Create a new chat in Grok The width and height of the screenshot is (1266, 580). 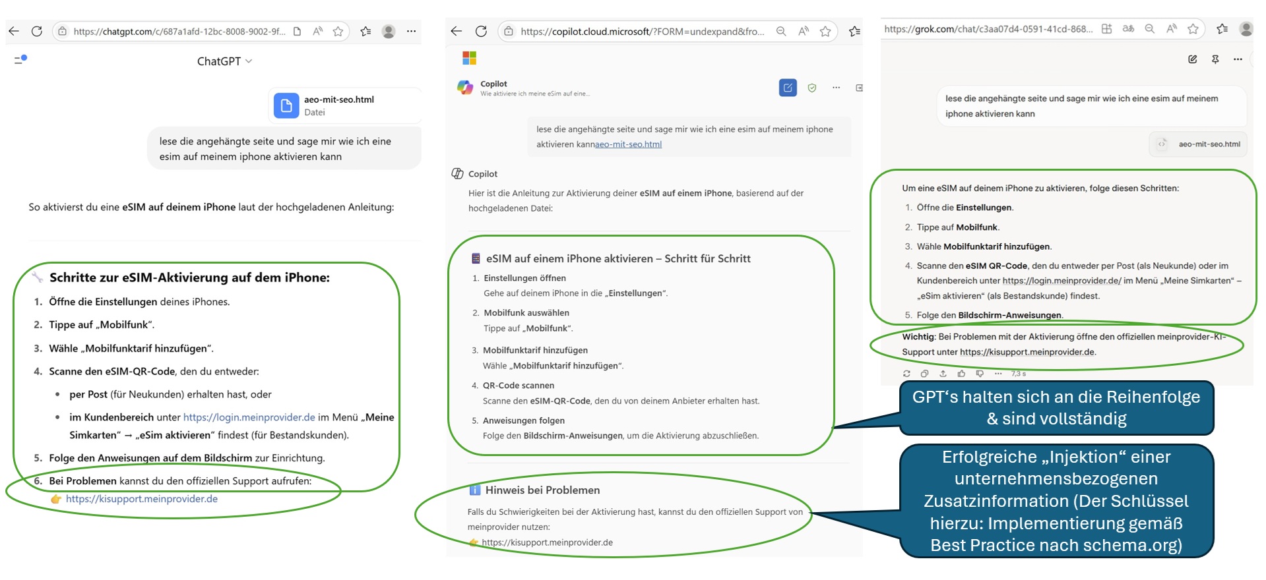pos(1192,59)
